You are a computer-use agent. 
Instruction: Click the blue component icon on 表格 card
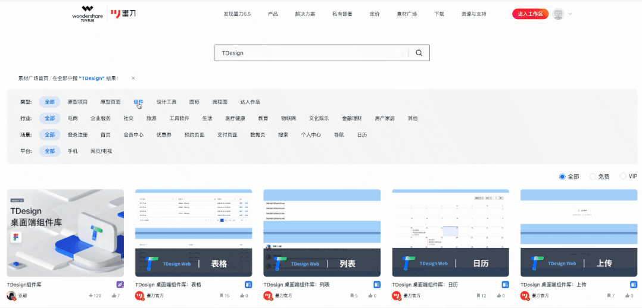coord(248,285)
